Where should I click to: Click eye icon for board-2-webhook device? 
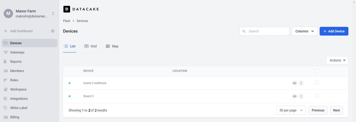pos(295,83)
